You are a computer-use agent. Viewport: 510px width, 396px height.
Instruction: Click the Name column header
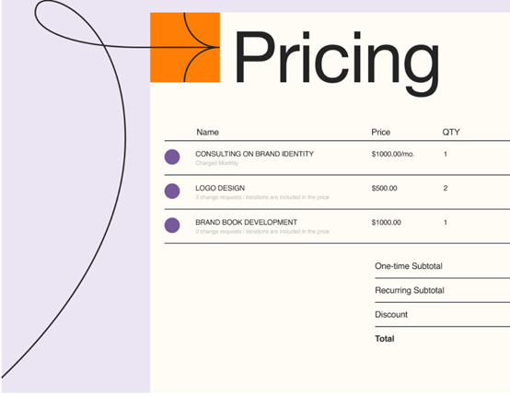coord(207,132)
